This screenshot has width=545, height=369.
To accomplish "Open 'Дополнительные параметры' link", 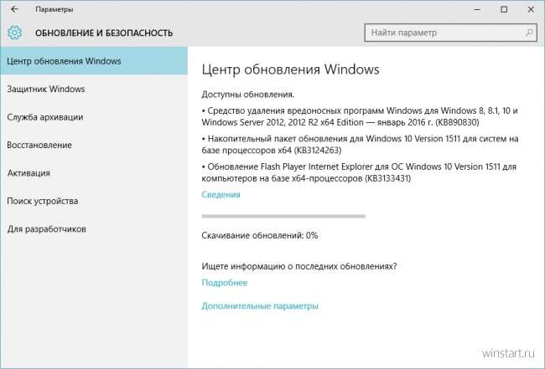I will (x=260, y=306).
